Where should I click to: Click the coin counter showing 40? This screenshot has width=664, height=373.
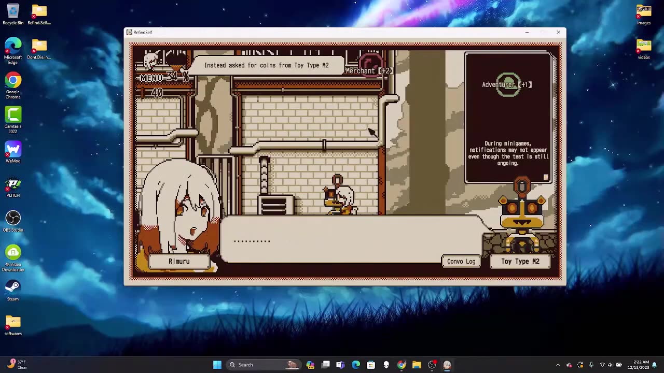coord(156,93)
